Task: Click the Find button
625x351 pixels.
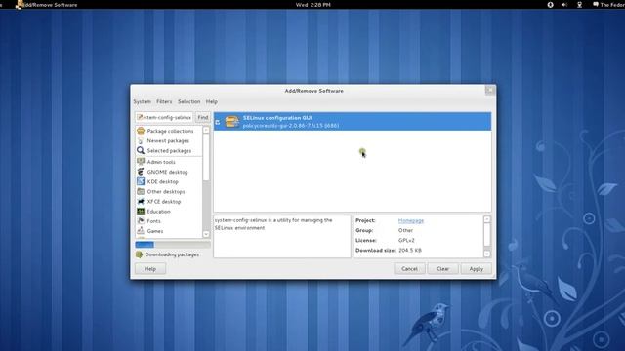Action: (x=203, y=117)
